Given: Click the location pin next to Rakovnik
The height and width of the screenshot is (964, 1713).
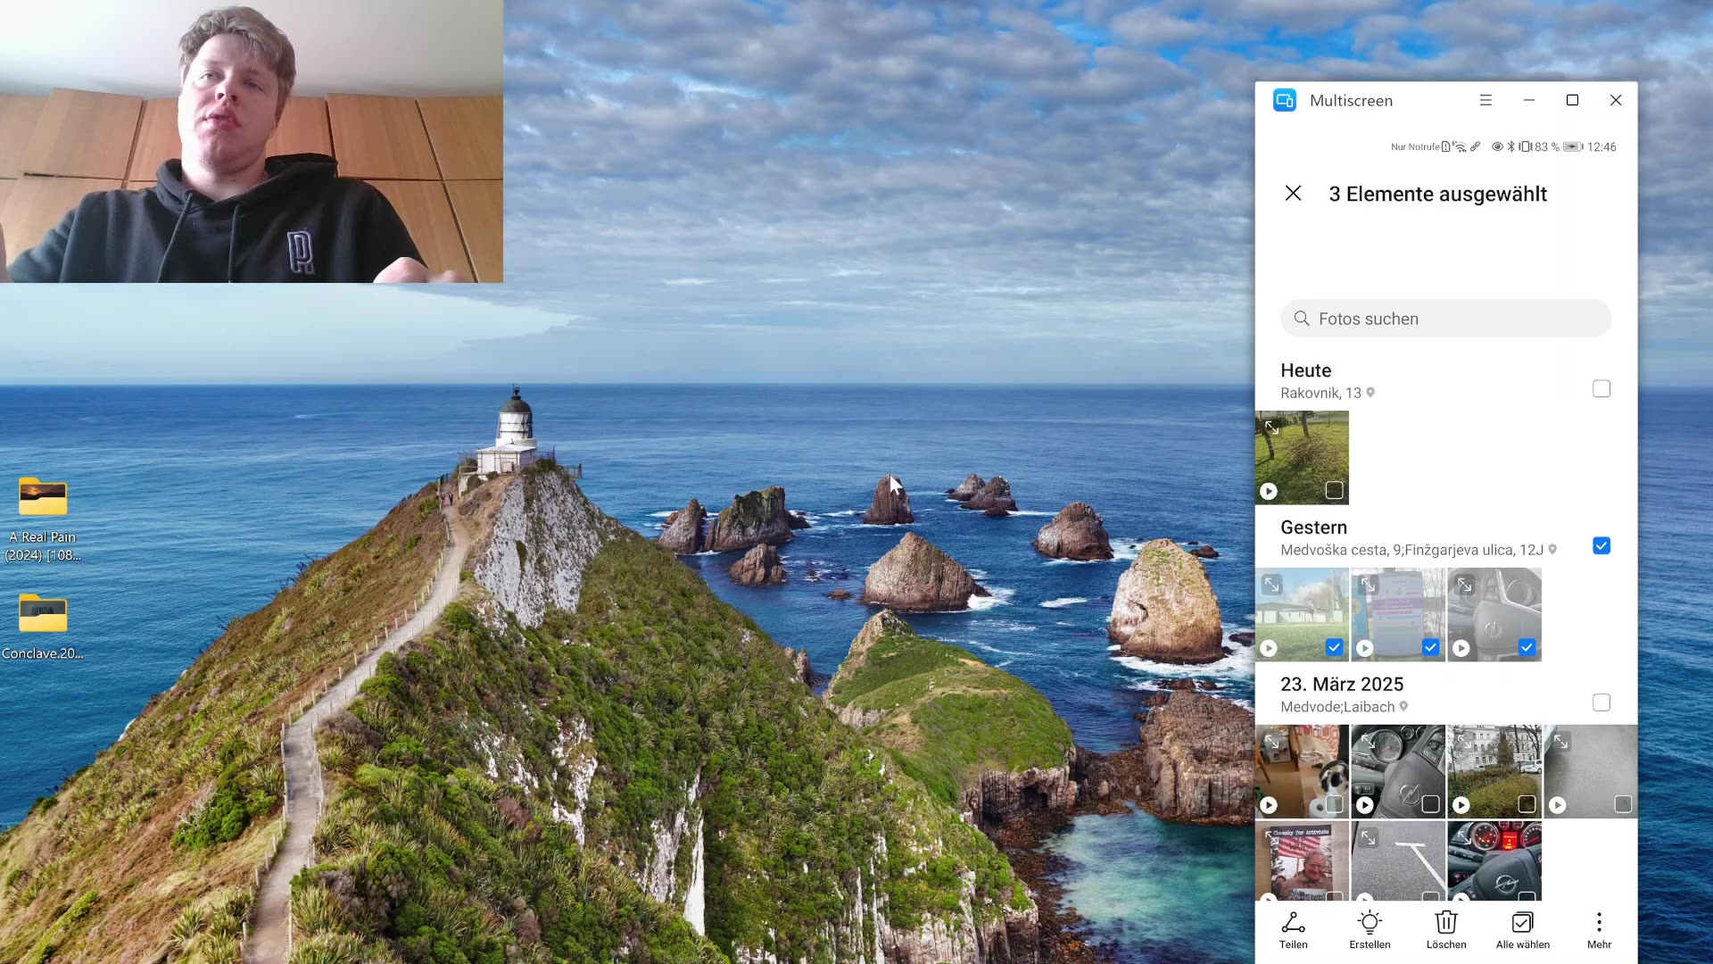Looking at the screenshot, I should click(x=1371, y=393).
